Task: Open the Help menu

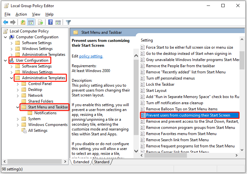Action: tap(49, 14)
